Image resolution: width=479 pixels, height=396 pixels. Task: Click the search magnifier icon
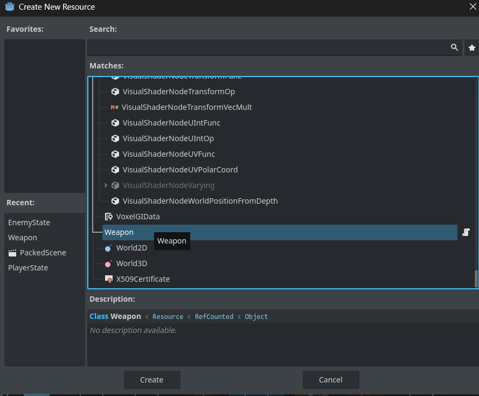click(454, 48)
